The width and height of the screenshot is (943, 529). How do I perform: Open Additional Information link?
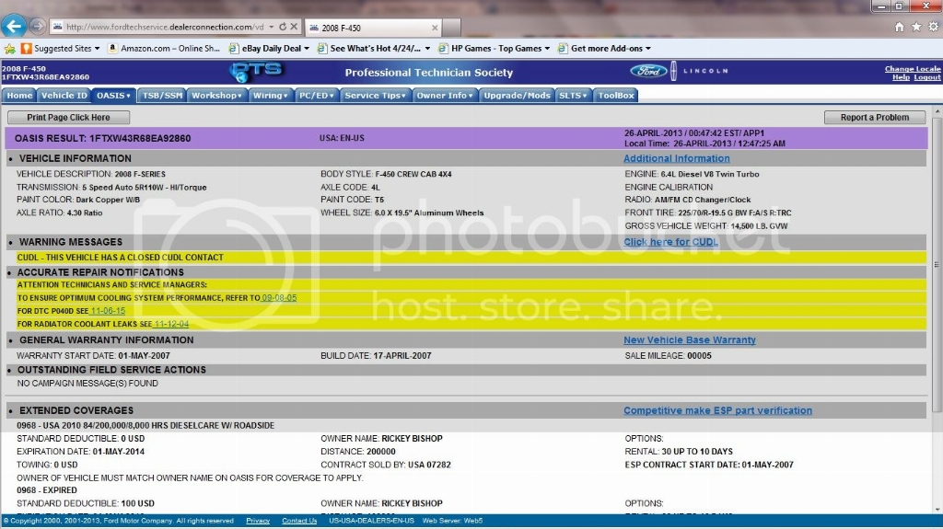[677, 158]
